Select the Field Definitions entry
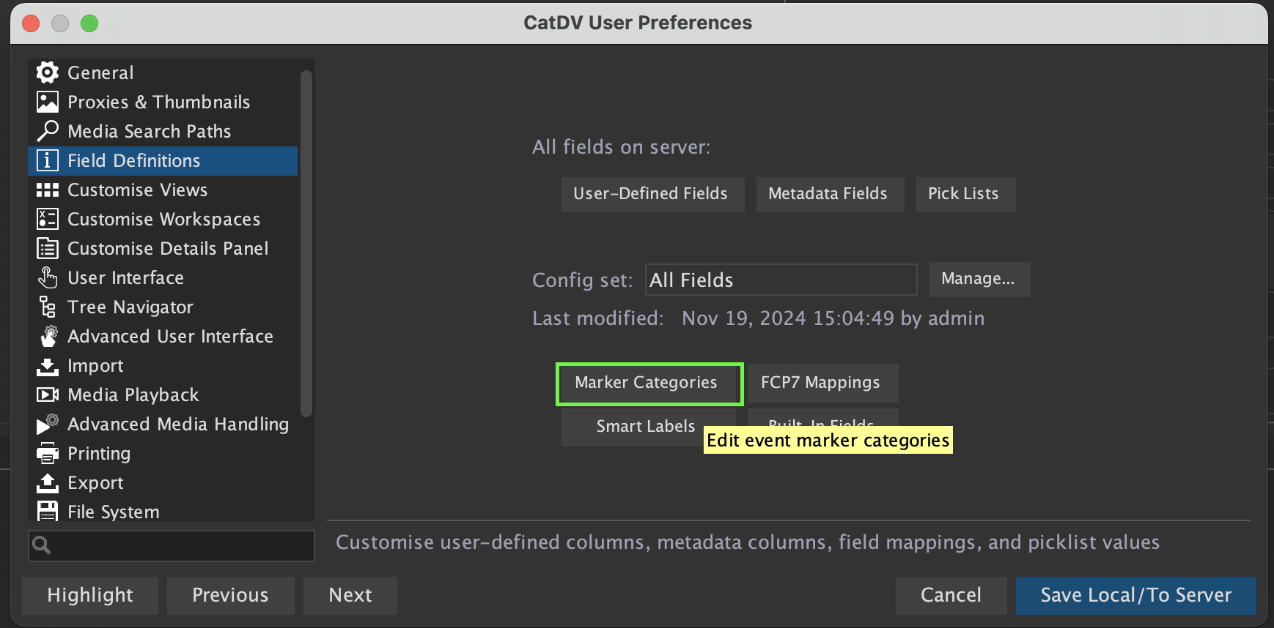Image resolution: width=1274 pixels, height=628 pixels. coord(163,160)
